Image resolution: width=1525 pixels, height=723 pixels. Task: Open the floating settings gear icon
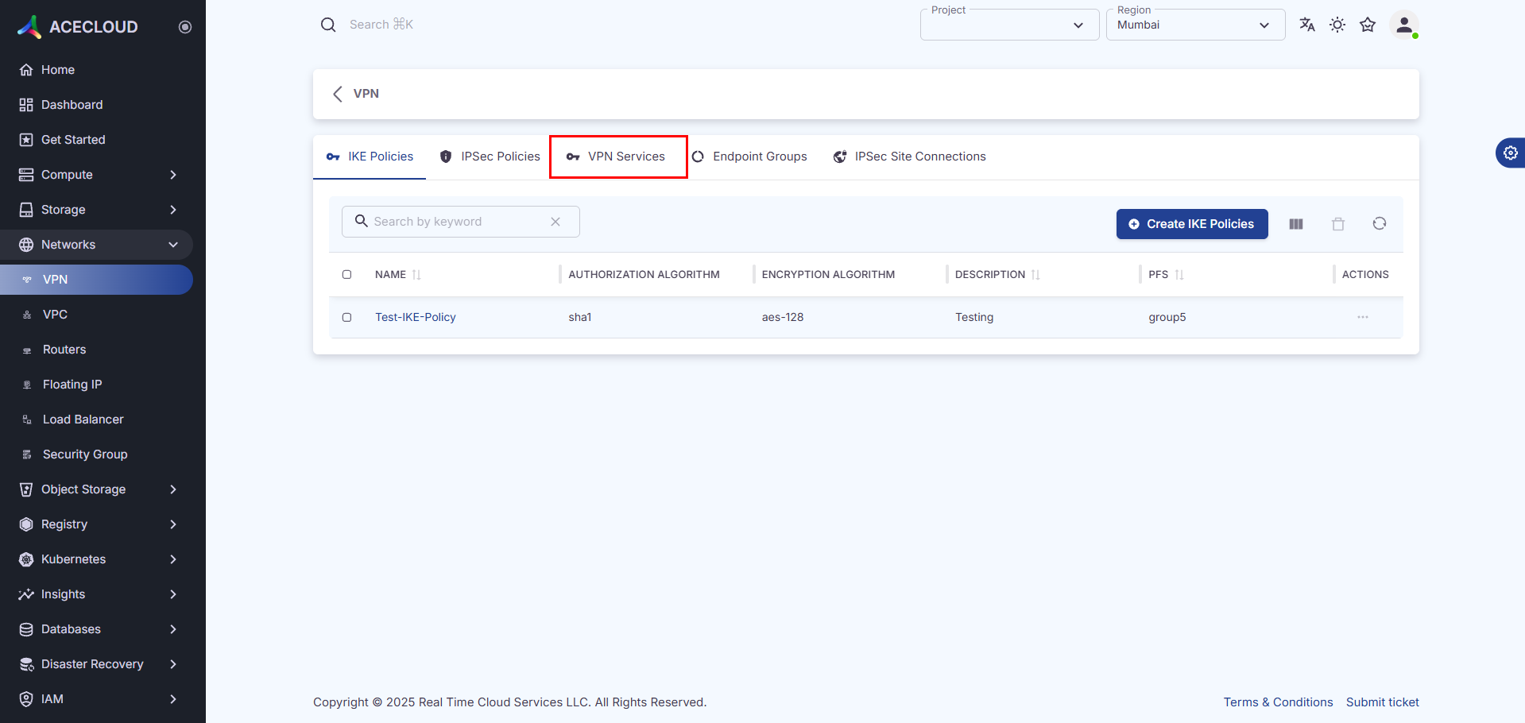1510,153
